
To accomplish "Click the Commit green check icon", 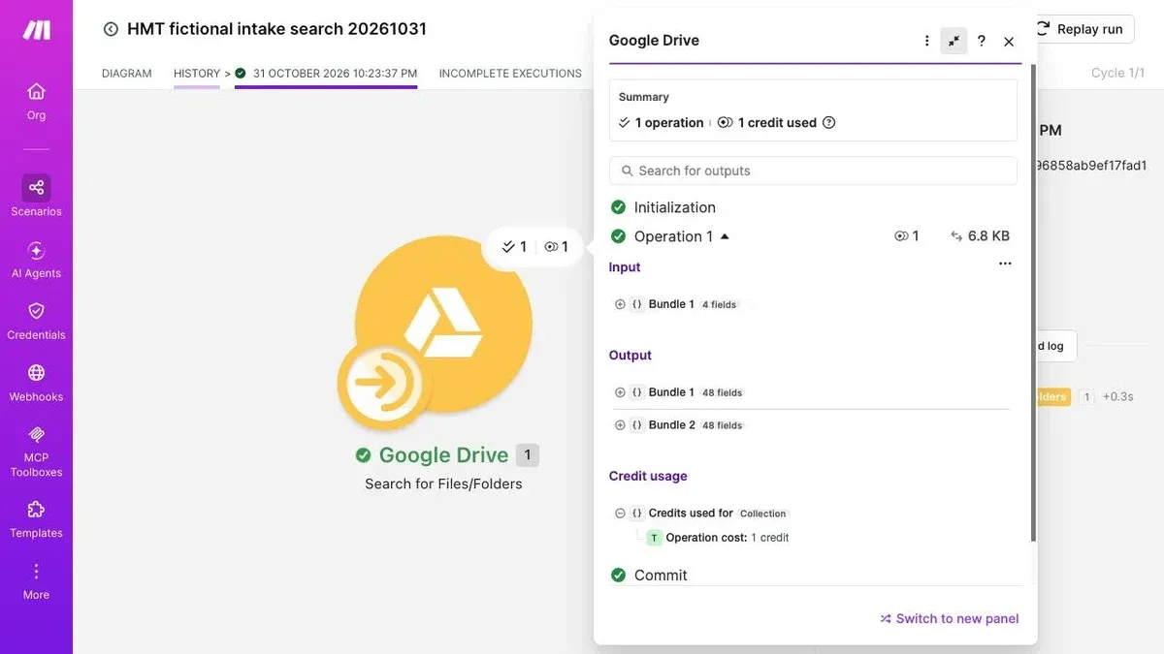I will click(x=618, y=575).
